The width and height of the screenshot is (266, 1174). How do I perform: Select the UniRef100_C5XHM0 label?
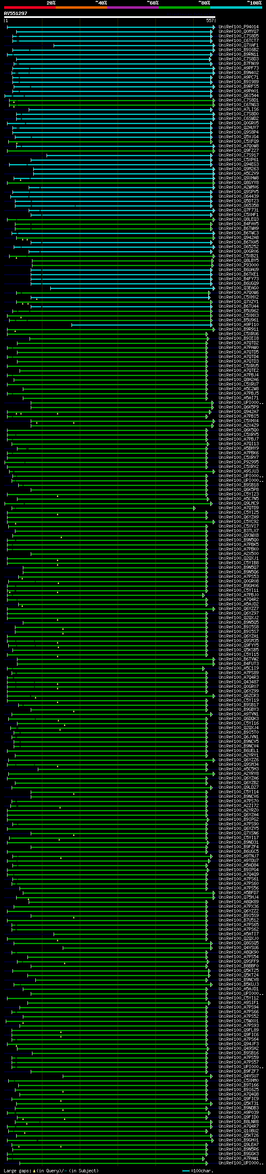pos(239,1081)
